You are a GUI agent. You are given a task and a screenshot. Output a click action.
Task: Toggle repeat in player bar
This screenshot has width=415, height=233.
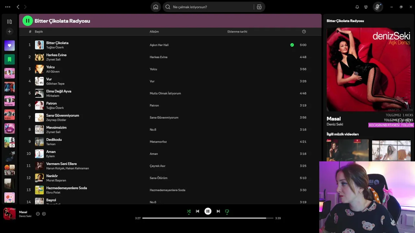(227, 211)
